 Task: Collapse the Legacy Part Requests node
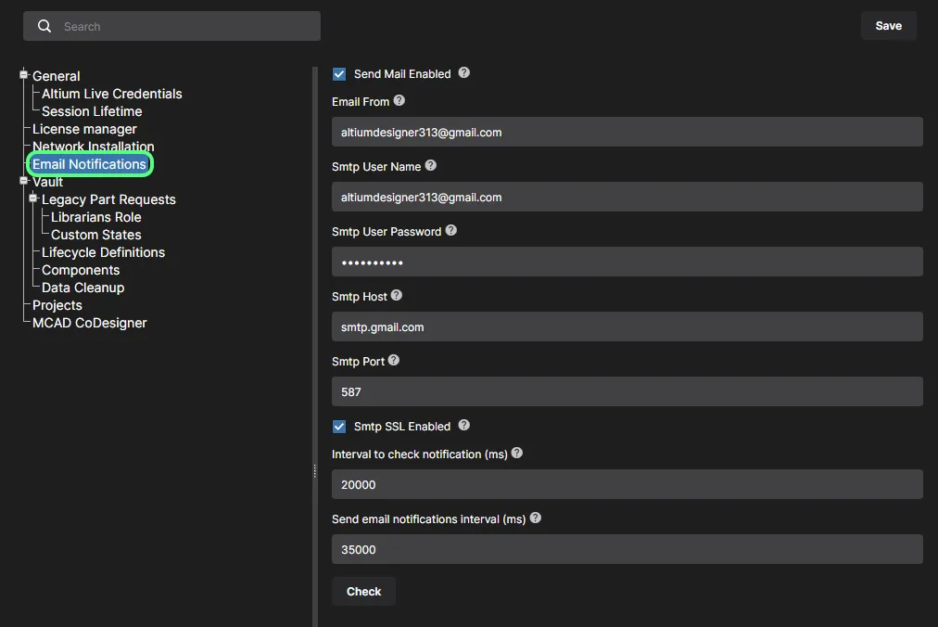[x=33, y=198]
